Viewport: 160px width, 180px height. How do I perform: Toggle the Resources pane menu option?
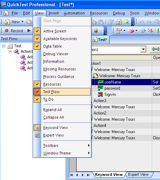(x=37, y=84)
